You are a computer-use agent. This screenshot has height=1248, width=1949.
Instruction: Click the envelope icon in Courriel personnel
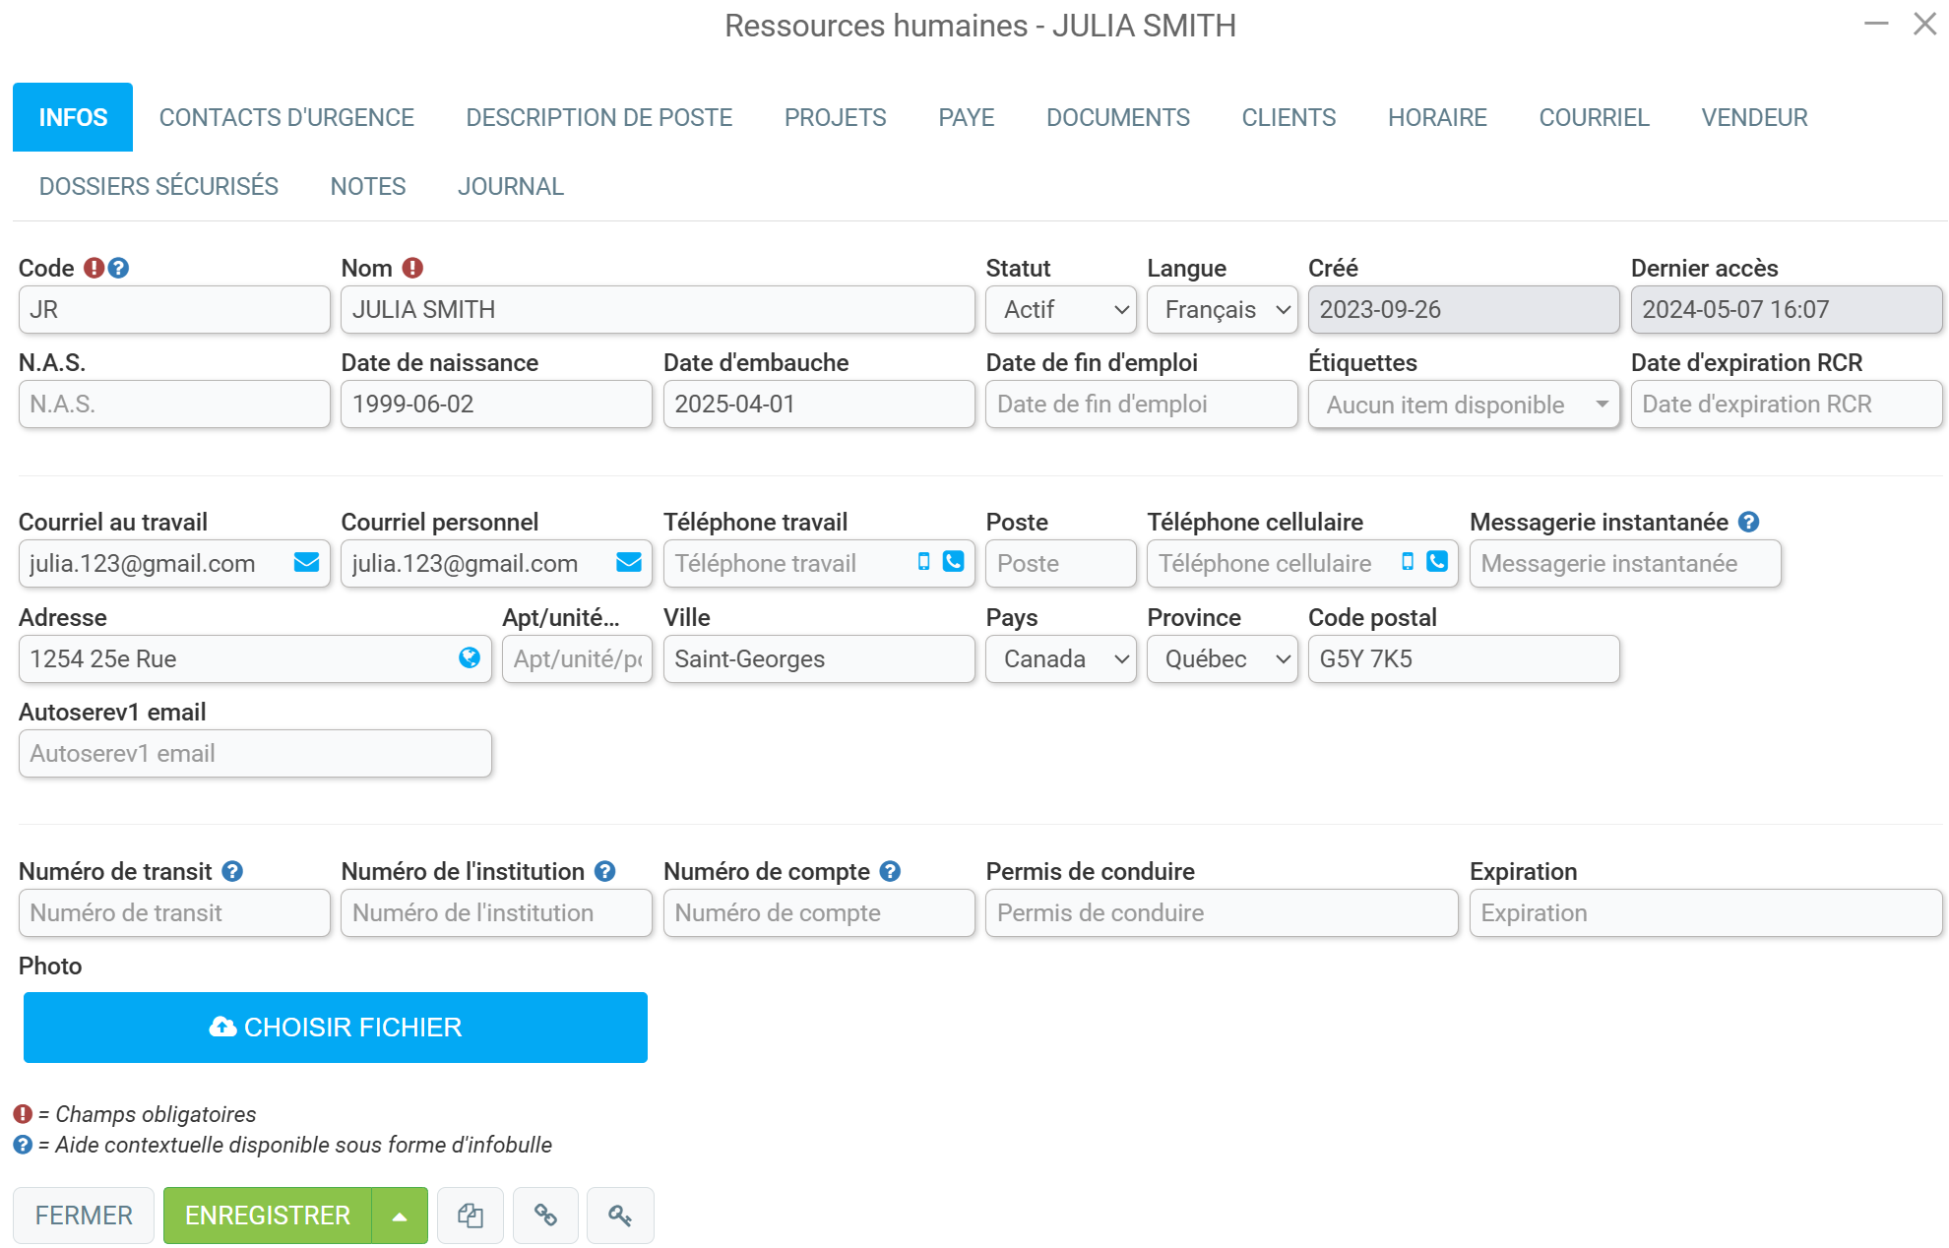pos(629,562)
